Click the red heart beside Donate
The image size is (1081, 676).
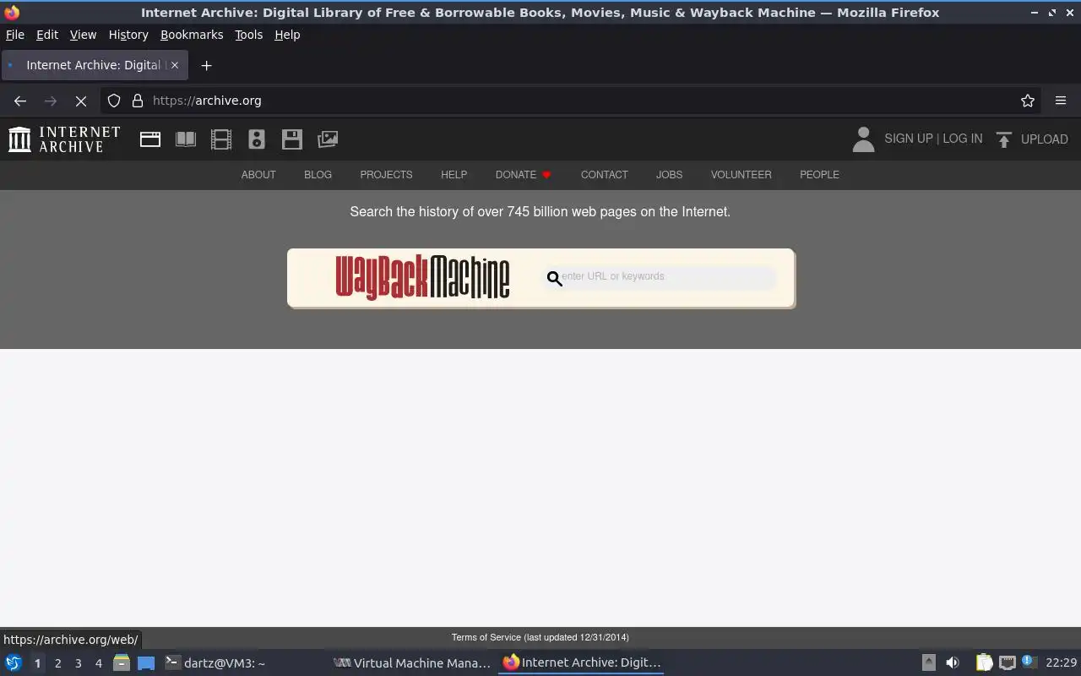546,175
